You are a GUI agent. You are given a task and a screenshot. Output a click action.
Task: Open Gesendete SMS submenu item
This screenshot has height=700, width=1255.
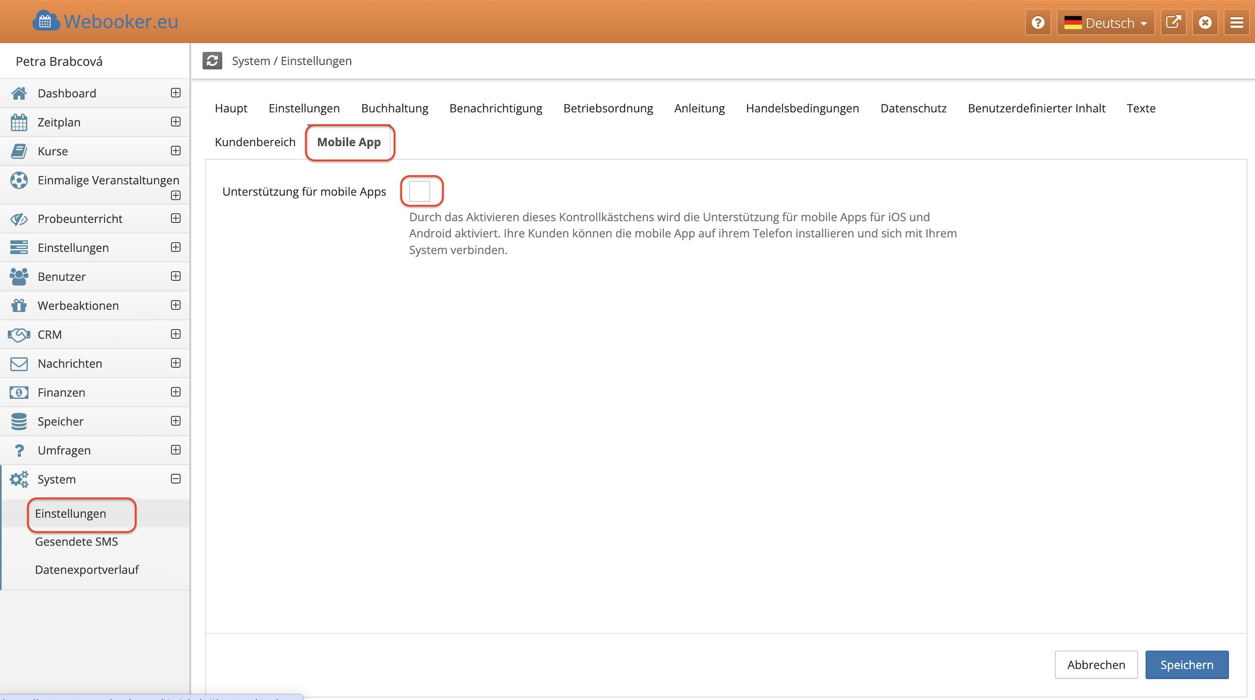click(77, 541)
